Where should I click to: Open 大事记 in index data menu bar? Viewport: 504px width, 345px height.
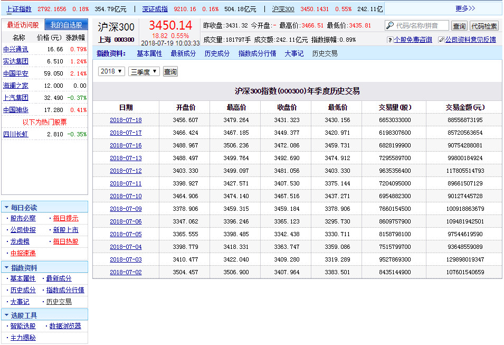coord(294,53)
